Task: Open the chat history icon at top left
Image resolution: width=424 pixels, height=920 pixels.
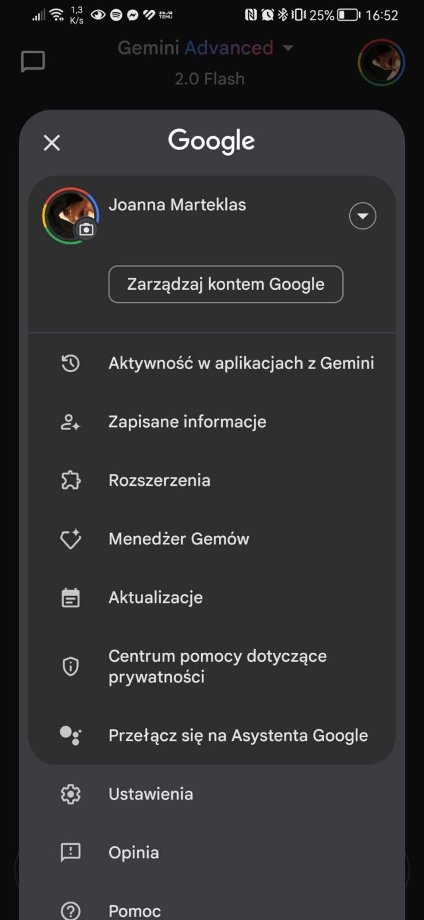Action: (x=33, y=62)
